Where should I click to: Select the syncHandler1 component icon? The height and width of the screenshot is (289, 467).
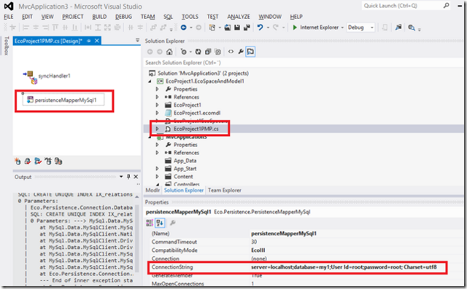[x=30, y=76]
